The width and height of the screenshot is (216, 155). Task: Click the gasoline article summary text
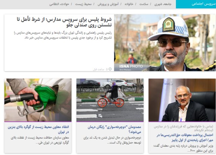pos(40,140)
